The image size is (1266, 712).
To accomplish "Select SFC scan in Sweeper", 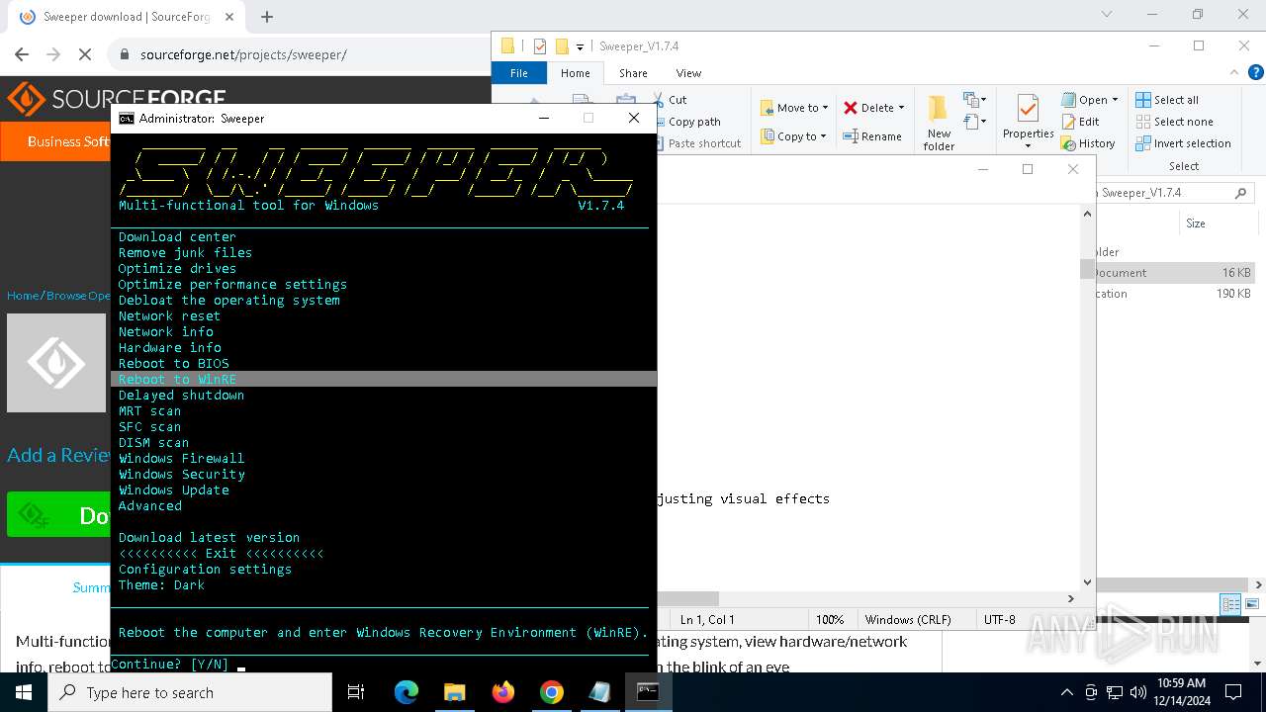I will click(x=384, y=427).
